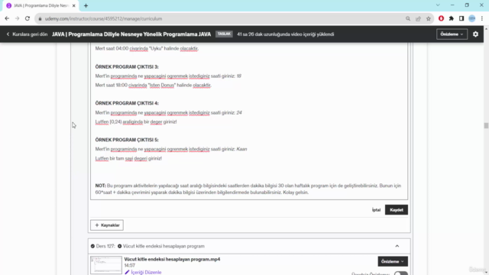This screenshot has width=489, height=275.
Task: Open the browser profile avatar
Action: tap(472, 18)
